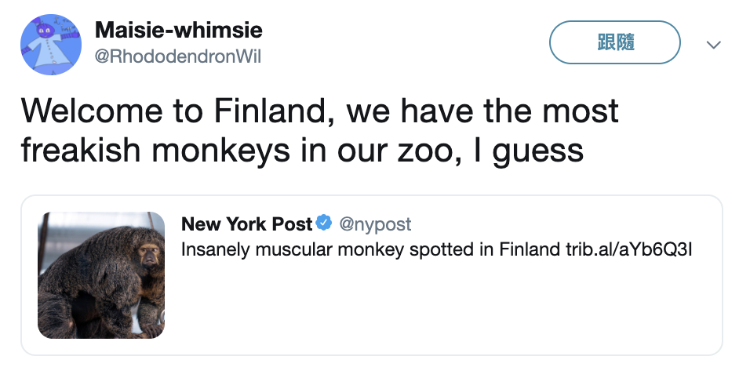
Task: Click the blue verified badge
Action: (324, 224)
